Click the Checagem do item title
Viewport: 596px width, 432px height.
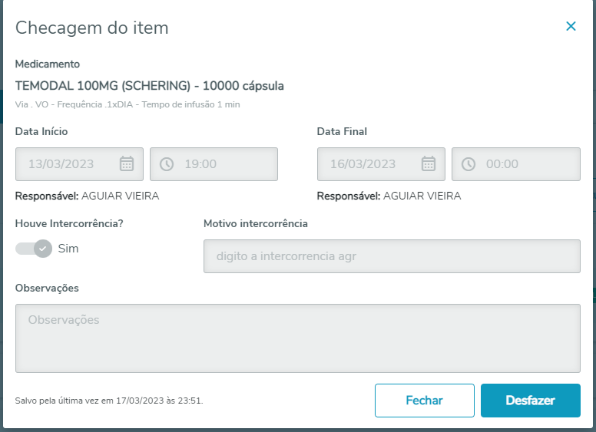click(x=92, y=28)
